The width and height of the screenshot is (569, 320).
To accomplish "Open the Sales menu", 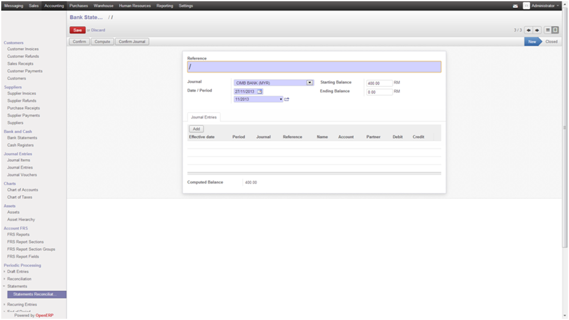I will click(34, 6).
